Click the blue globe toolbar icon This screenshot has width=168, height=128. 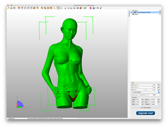click(x=74, y=8)
